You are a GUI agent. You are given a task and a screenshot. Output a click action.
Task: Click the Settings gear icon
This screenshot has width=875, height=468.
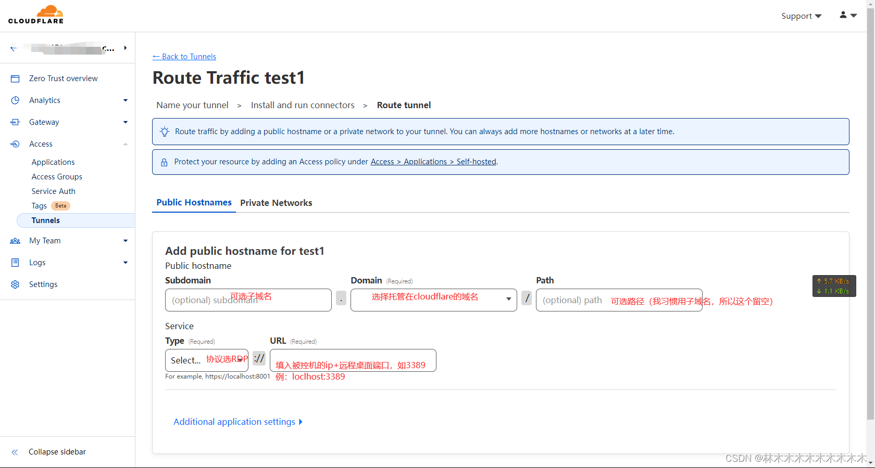[x=15, y=284]
